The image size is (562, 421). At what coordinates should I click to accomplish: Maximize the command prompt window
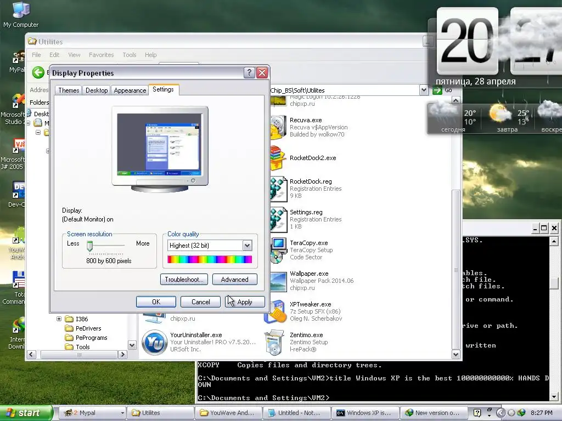click(x=544, y=227)
